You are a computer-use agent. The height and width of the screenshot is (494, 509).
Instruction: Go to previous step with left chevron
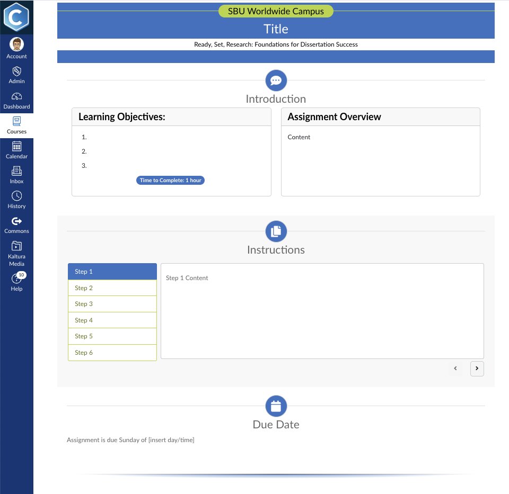tap(455, 369)
